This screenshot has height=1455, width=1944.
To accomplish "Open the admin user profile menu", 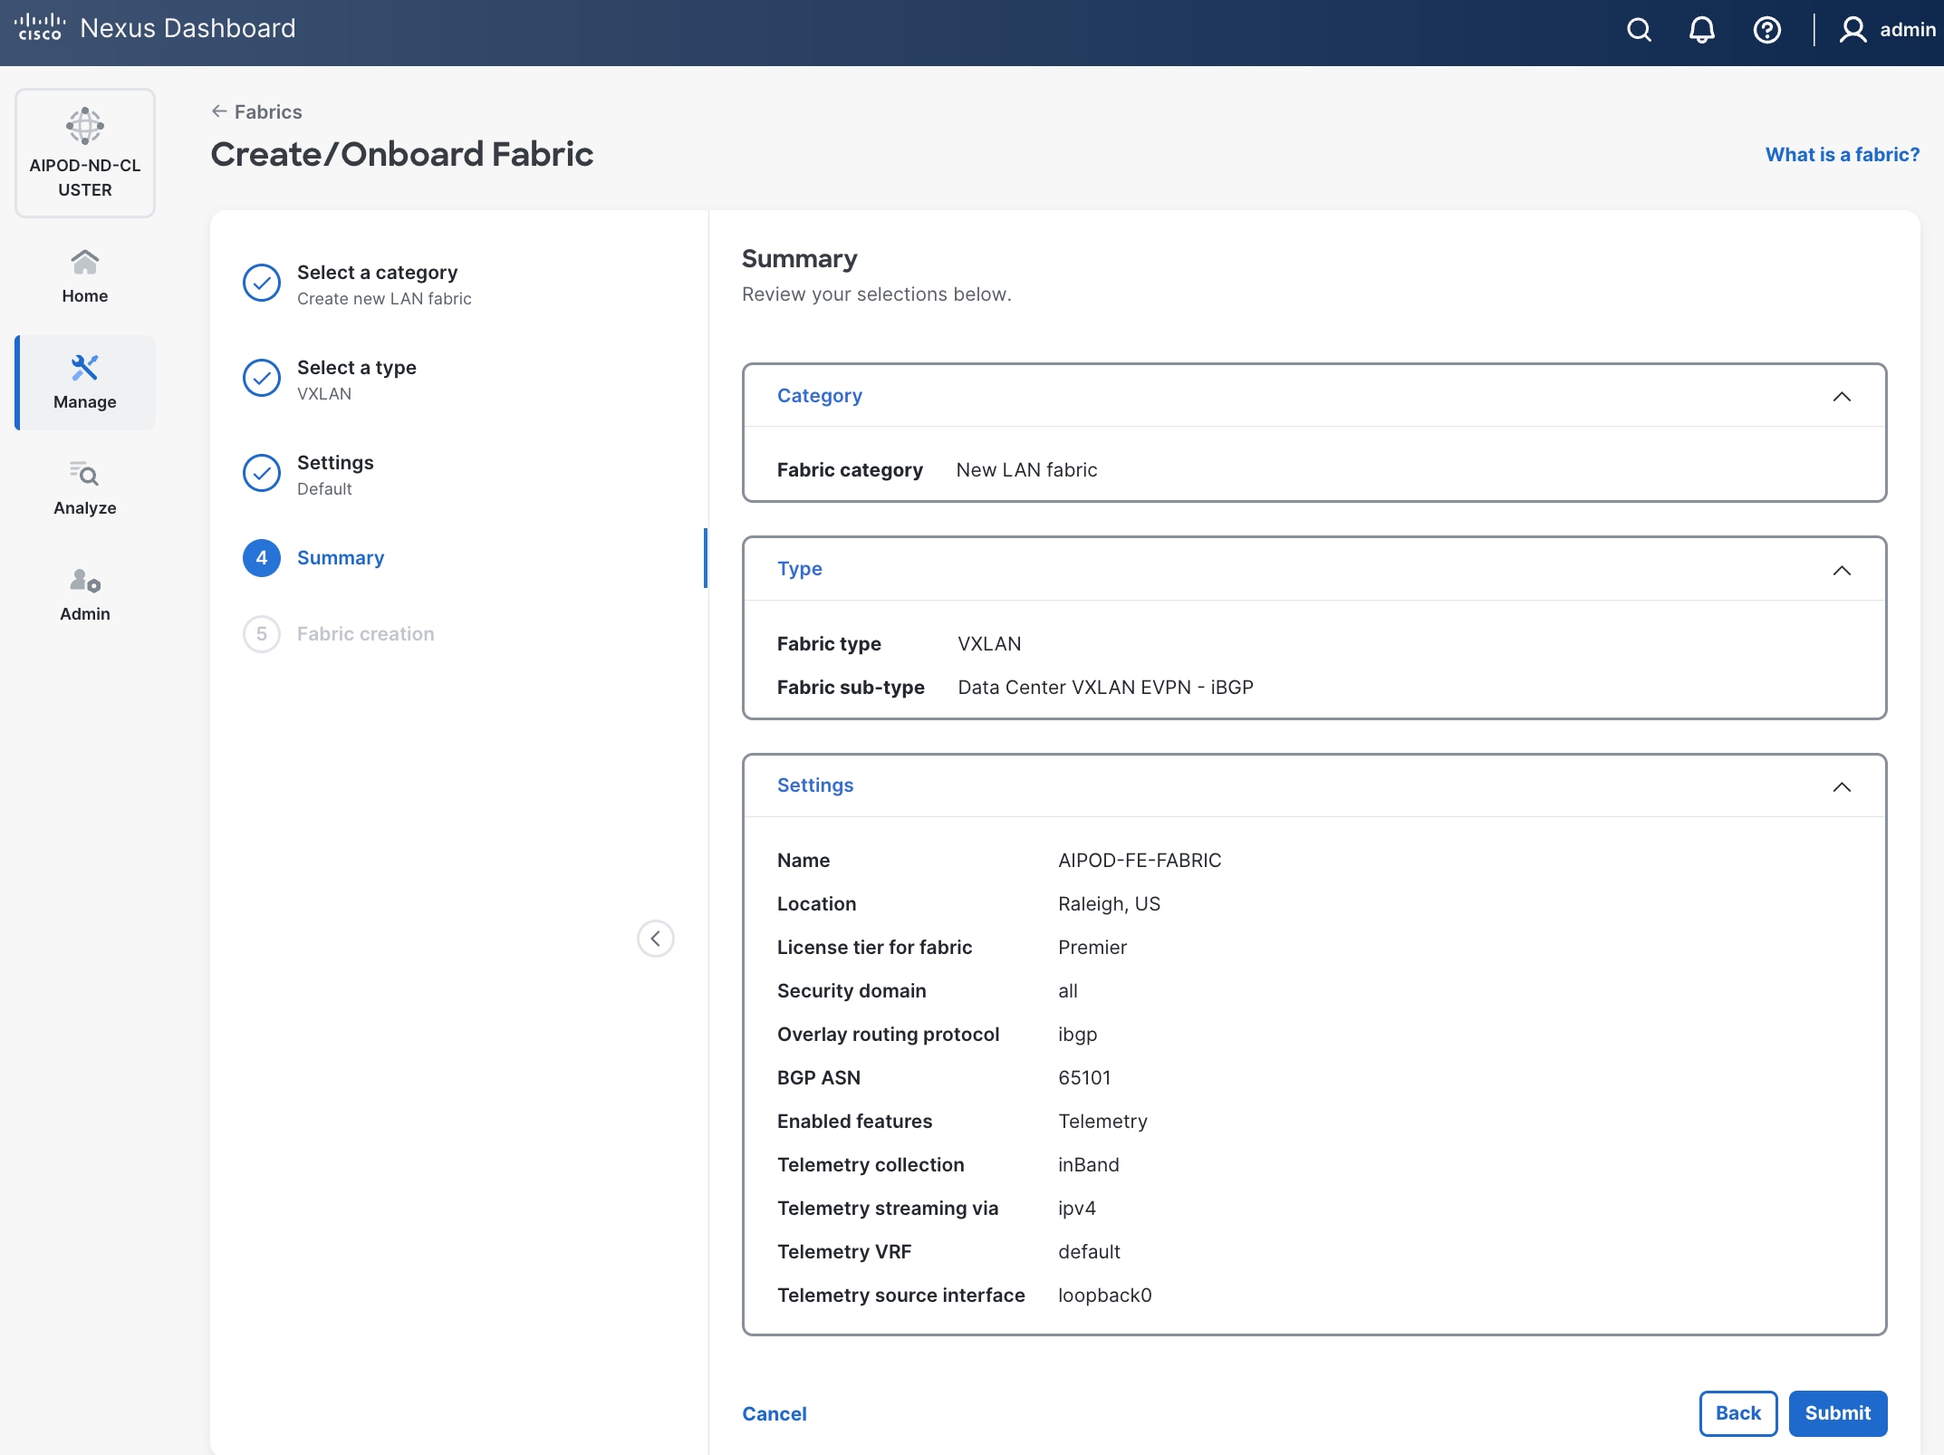I will pos(1887,30).
